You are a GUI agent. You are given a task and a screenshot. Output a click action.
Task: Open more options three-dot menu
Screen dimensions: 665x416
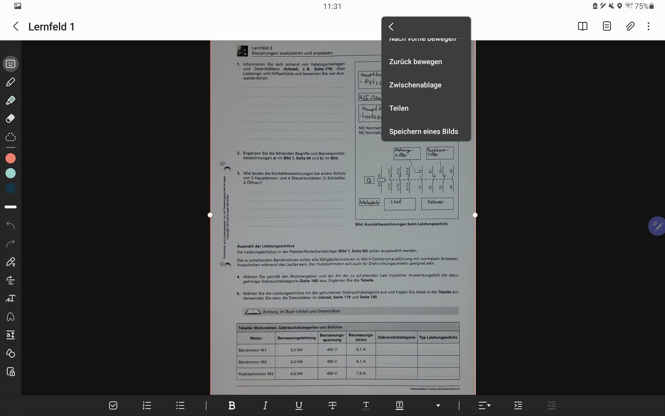(648, 26)
